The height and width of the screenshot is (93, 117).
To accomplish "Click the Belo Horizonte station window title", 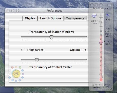I will tap(101, 8).
